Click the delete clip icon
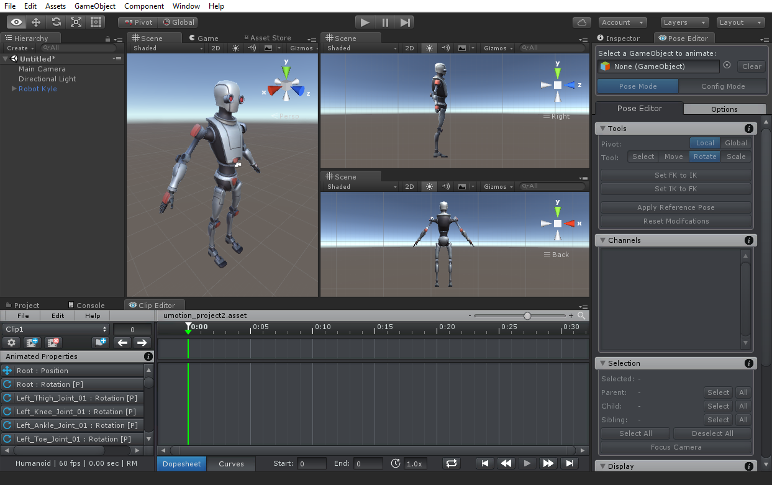Viewport: 772px width, 485px height. click(53, 342)
